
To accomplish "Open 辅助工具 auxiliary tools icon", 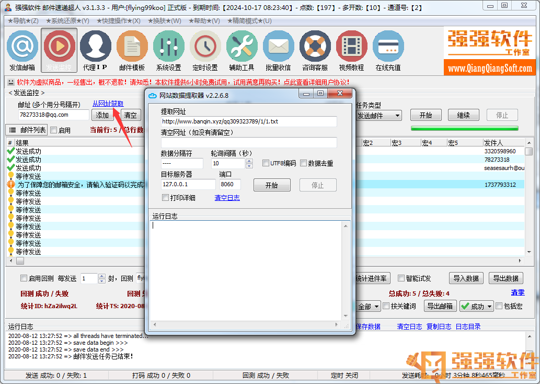I will (242, 50).
